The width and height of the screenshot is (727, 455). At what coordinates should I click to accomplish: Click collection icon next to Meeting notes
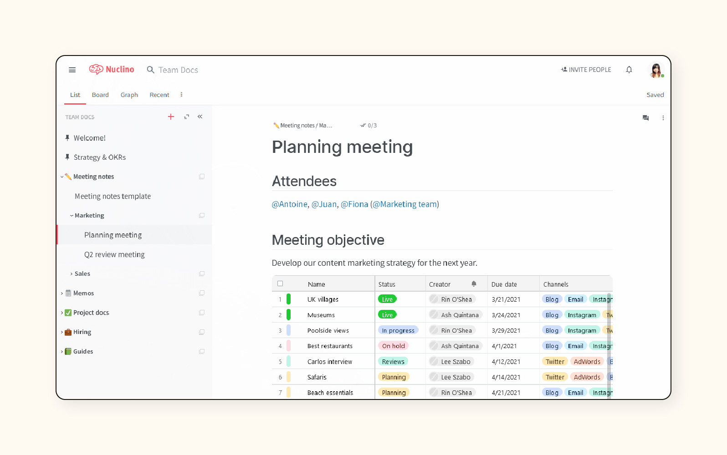click(202, 177)
